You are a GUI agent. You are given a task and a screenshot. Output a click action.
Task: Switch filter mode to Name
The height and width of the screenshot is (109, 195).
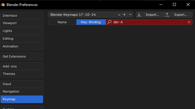(x=62, y=22)
